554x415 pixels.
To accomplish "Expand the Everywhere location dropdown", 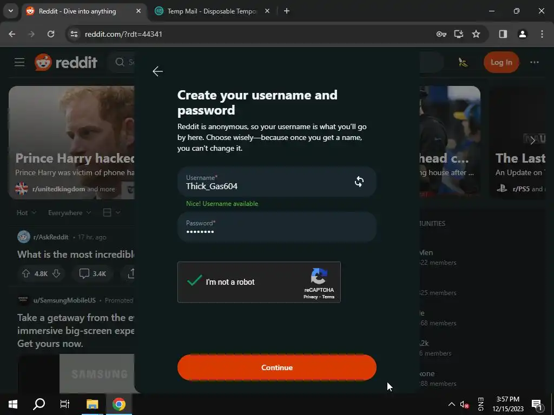I will click(70, 213).
